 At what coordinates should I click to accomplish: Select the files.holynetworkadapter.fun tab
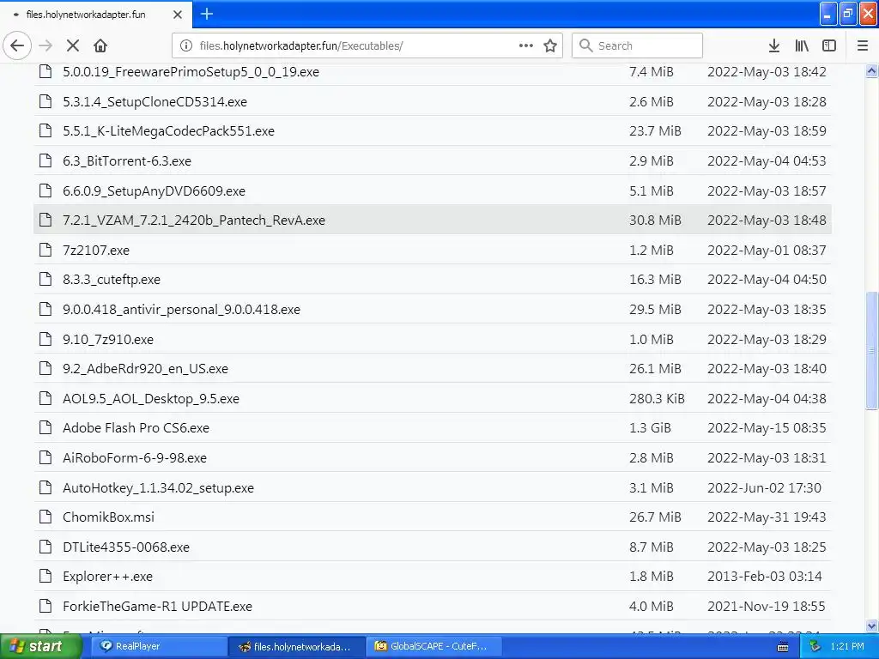96,15
